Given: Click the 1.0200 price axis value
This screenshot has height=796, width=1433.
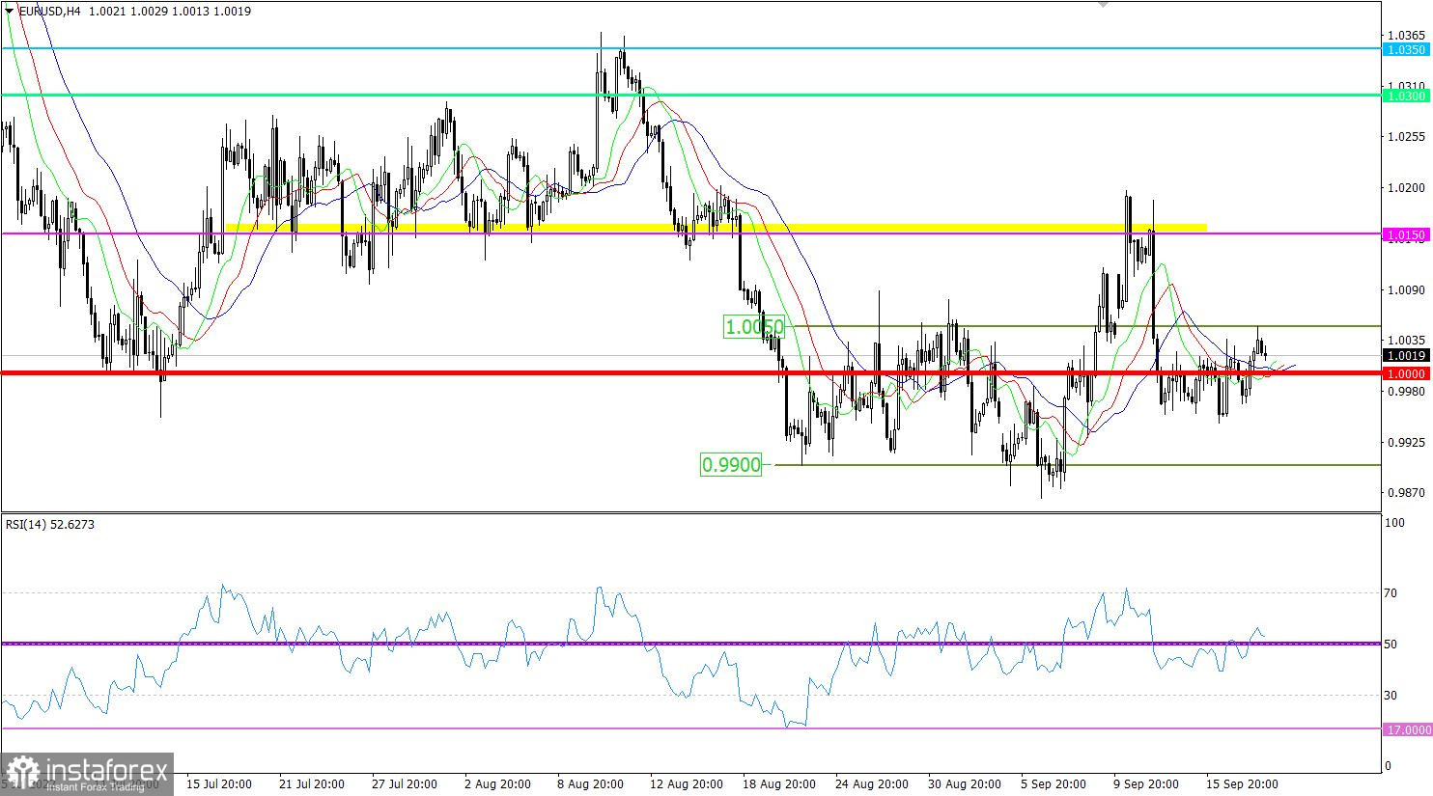Looking at the screenshot, I should point(1405,188).
